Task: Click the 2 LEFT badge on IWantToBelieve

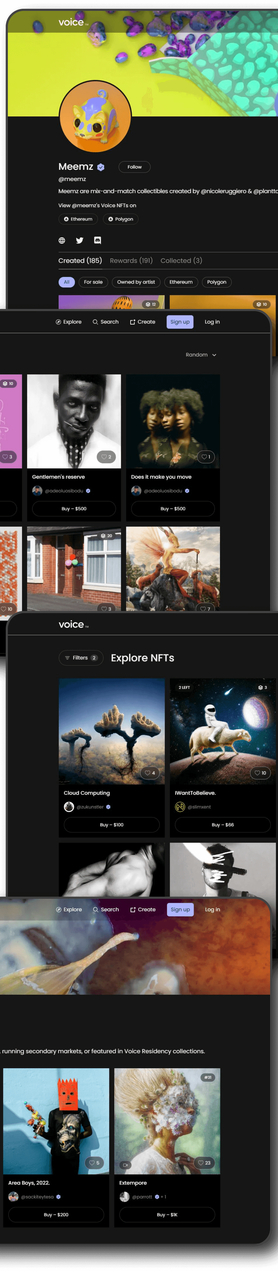Action: coord(184,687)
